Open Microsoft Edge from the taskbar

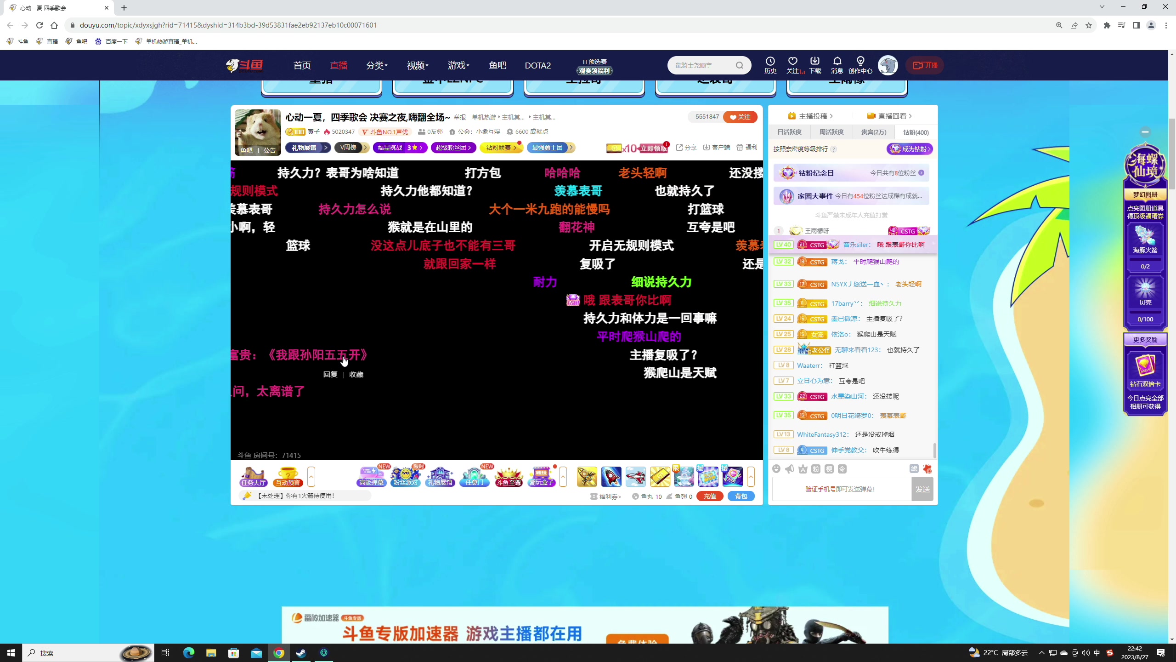pyautogui.click(x=189, y=653)
